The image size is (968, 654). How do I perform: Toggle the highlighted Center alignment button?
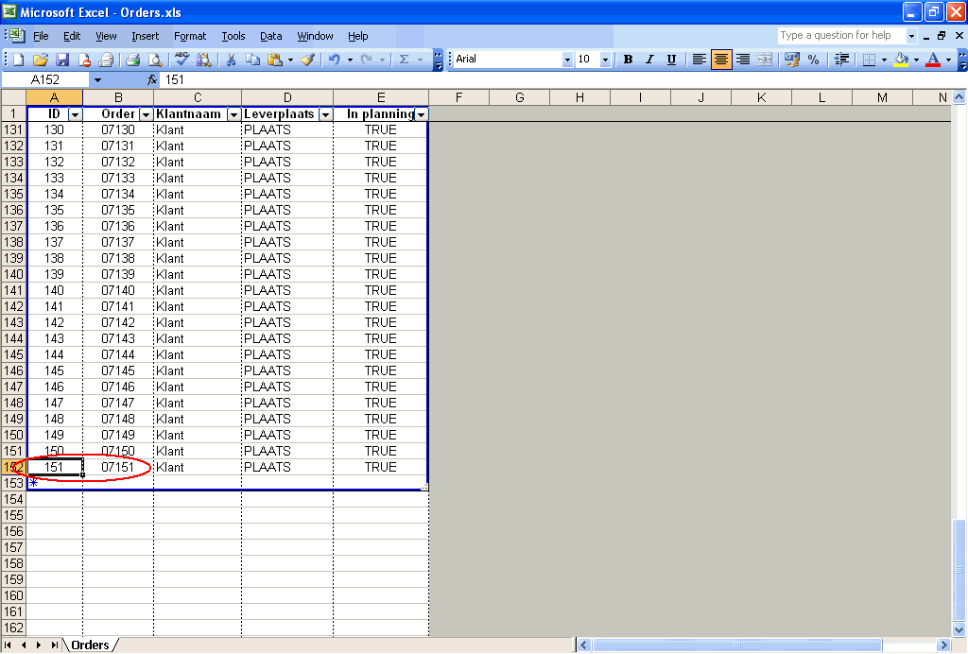[x=721, y=60]
